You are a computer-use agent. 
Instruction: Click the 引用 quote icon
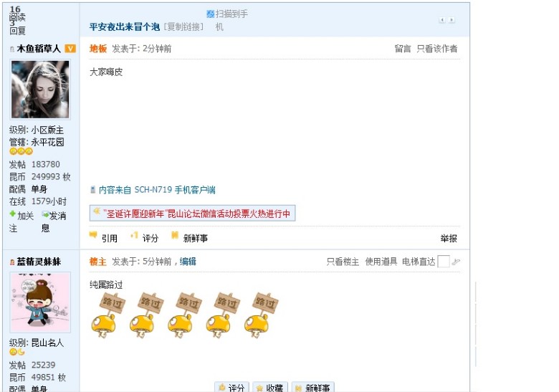93,235
